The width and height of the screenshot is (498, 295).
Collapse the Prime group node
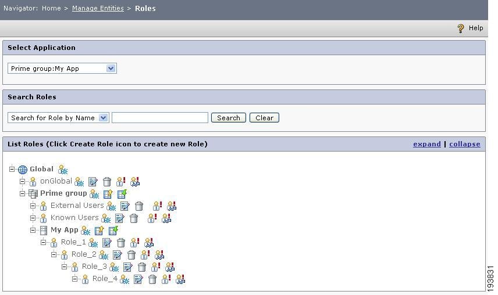click(22, 193)
